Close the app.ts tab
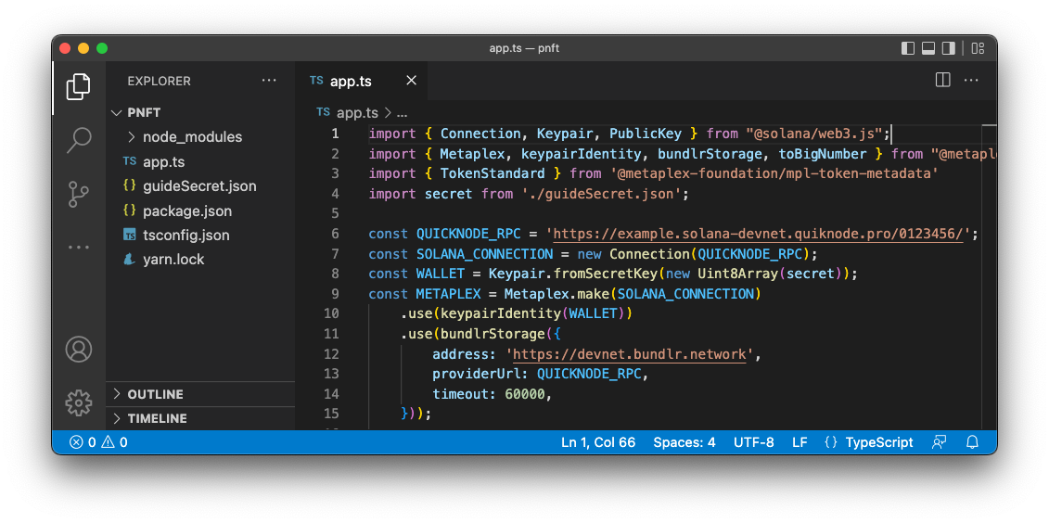Image resolution: width=1049 pixels, height=523 pixels. (x=411, y=81)
